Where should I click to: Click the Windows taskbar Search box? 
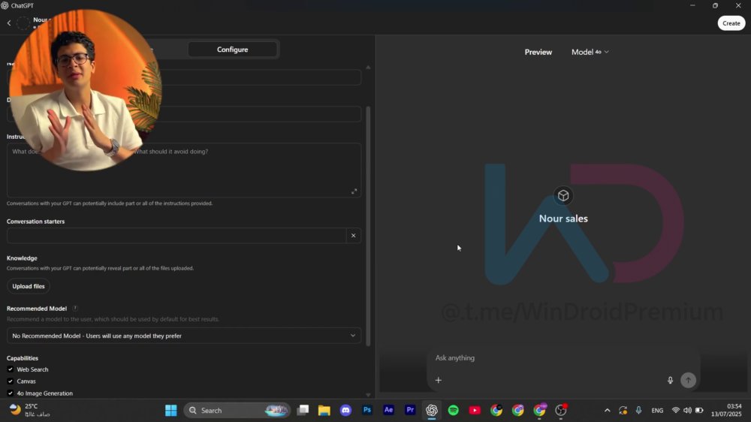237,411
